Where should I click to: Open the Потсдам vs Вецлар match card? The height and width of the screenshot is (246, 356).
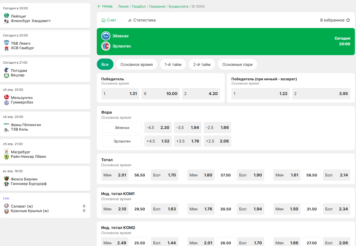click(45, 70)
